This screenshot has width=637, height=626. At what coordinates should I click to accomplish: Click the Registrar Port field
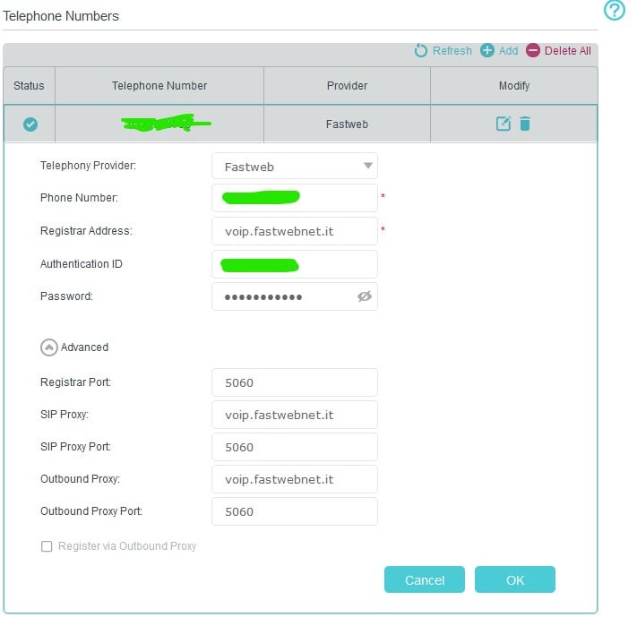295,382
